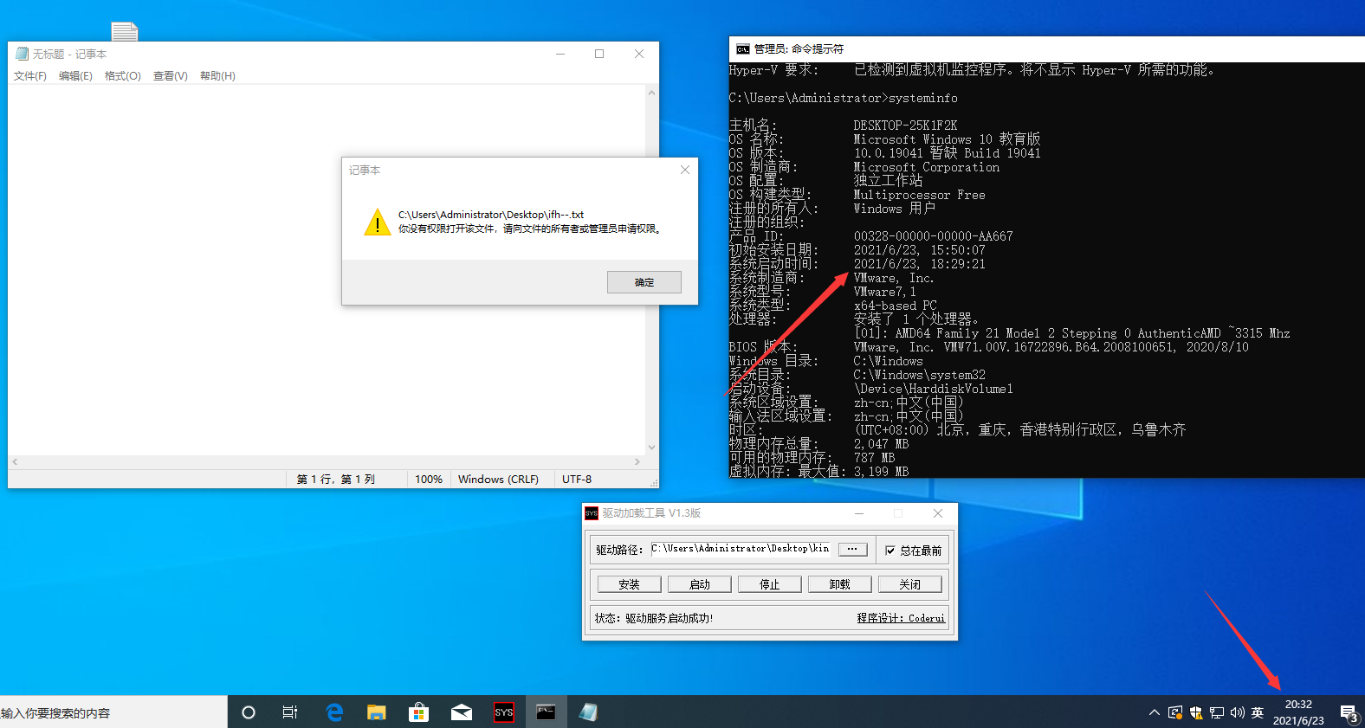The width and height of the screenshot is (1365, 728).
Task: Toggle the 总在最前 checkbox
Action: [890, 551]
